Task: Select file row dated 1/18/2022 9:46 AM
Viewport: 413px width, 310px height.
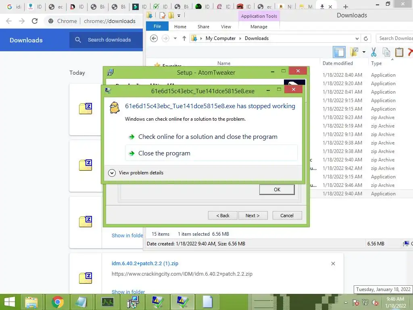Action: [358, 185]
